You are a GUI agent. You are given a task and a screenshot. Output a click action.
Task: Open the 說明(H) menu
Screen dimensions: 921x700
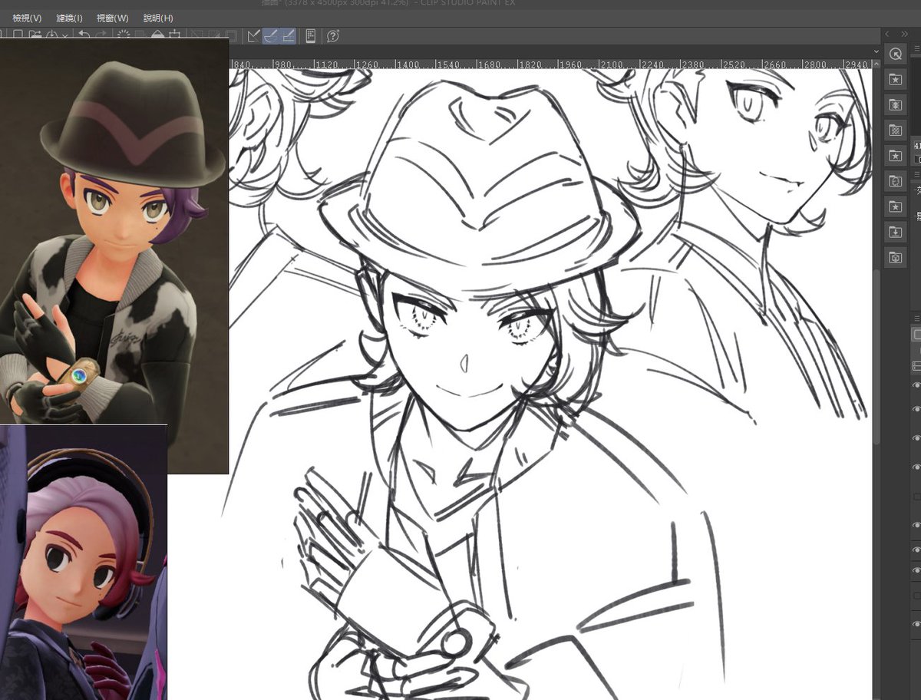tap(158, 18)
